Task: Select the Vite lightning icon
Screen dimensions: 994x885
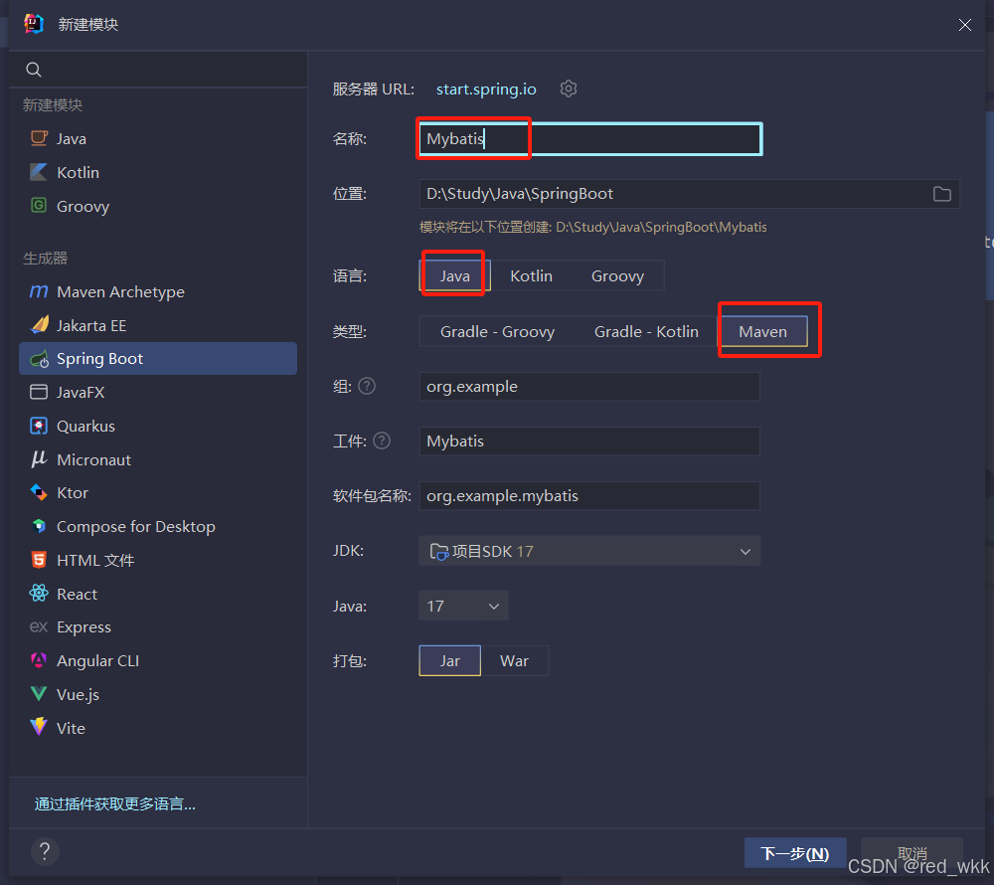Action: (x=39, y=727)
